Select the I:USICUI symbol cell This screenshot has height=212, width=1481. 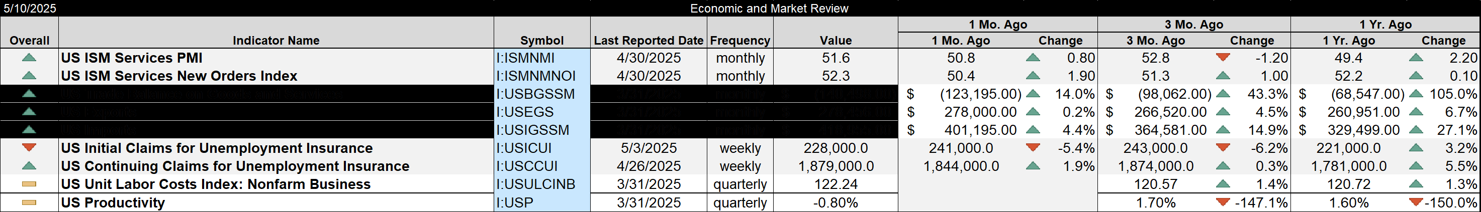[x=541, y=148]
